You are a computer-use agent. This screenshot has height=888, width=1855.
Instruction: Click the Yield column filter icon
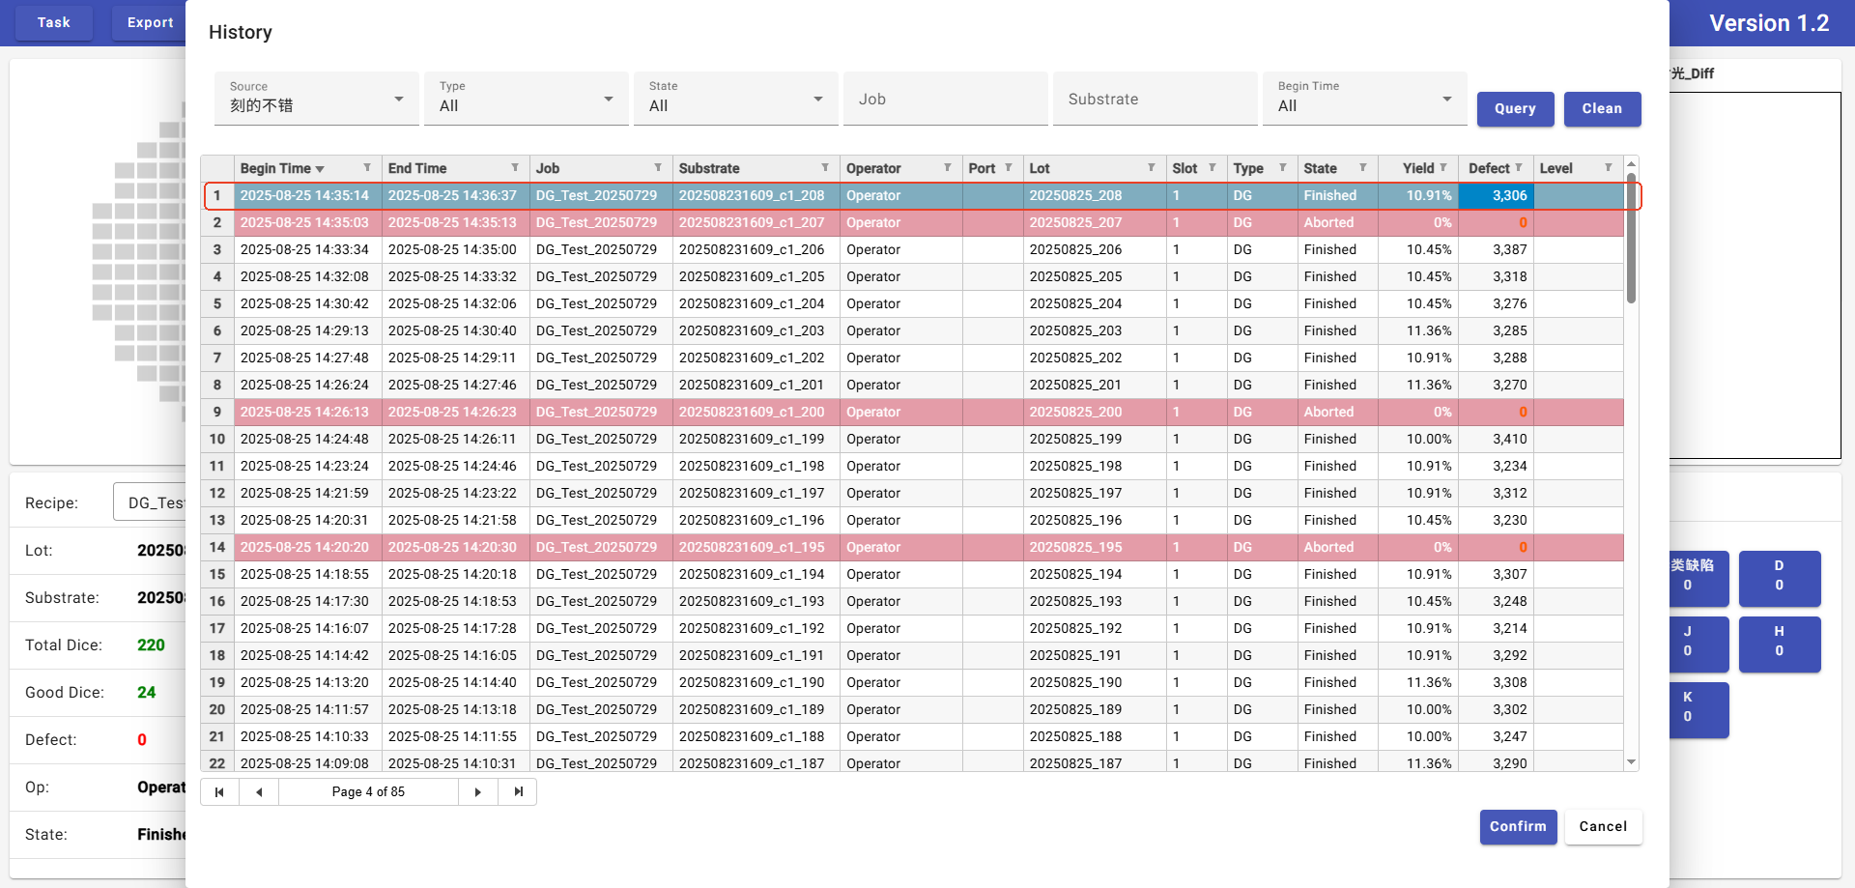[x=1444, y=168]
